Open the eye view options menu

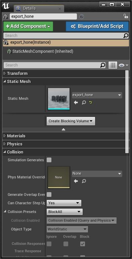pyautogui.click(x=123, y=65)
